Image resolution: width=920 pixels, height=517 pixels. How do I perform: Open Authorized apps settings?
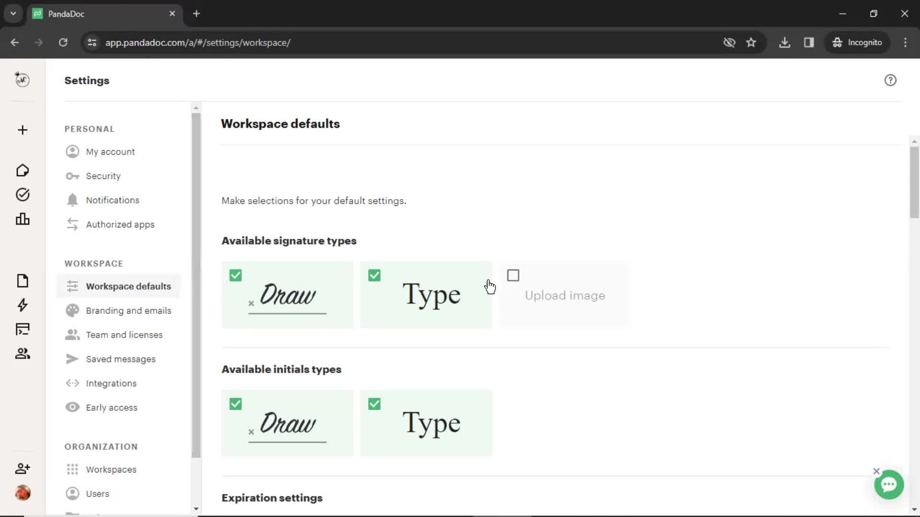120,225
